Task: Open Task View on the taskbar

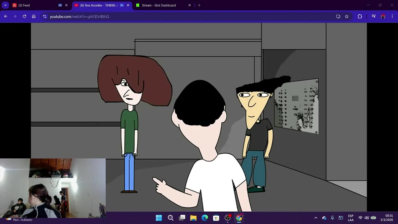Action: tap(182, 218)
